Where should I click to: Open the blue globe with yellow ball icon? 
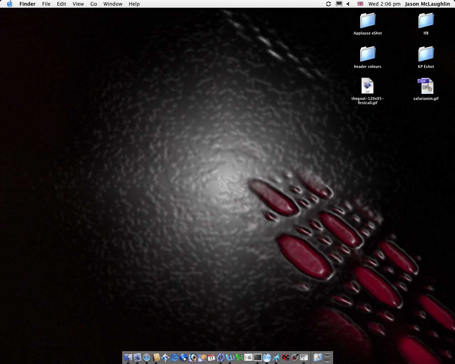(x=183, y=357)
